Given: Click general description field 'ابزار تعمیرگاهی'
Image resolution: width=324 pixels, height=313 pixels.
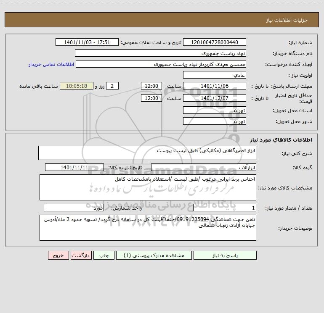Looking at the screenshot, I should [147, 153].
